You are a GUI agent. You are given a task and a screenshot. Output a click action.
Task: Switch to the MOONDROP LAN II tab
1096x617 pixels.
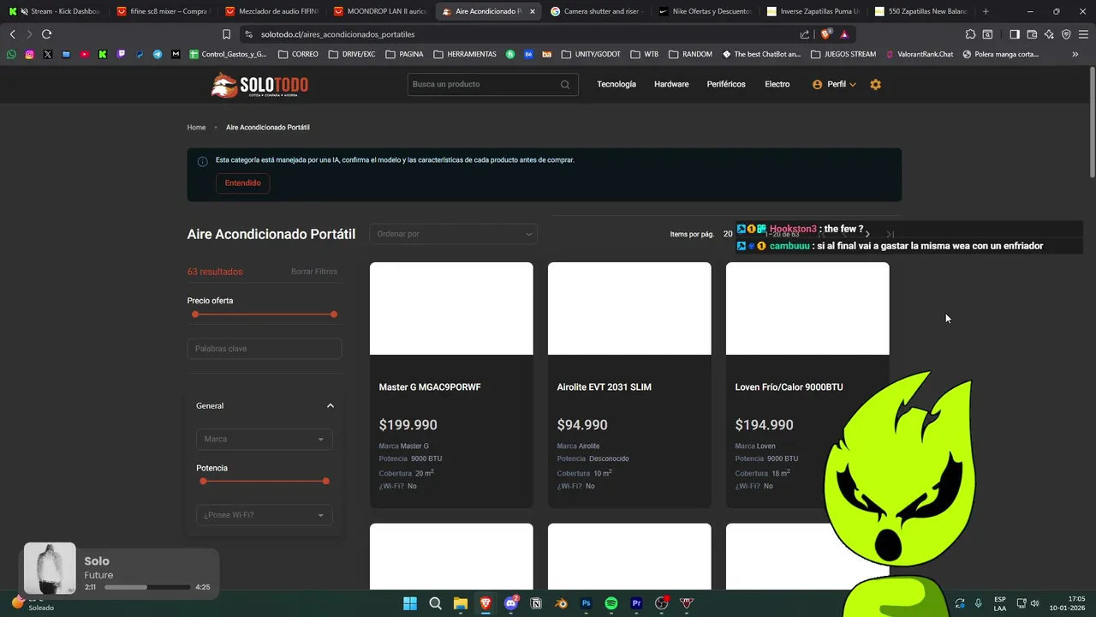381,11
